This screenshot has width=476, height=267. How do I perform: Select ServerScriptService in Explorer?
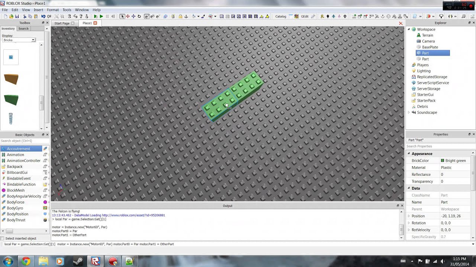(433, 83)
